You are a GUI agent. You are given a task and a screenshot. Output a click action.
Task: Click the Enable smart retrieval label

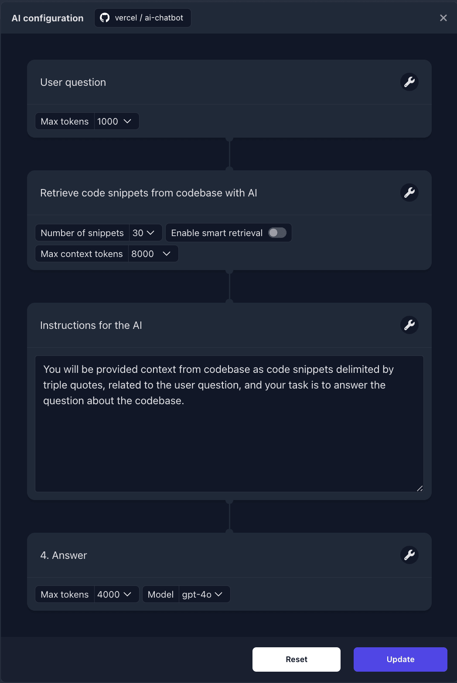(x=217, y=233)
